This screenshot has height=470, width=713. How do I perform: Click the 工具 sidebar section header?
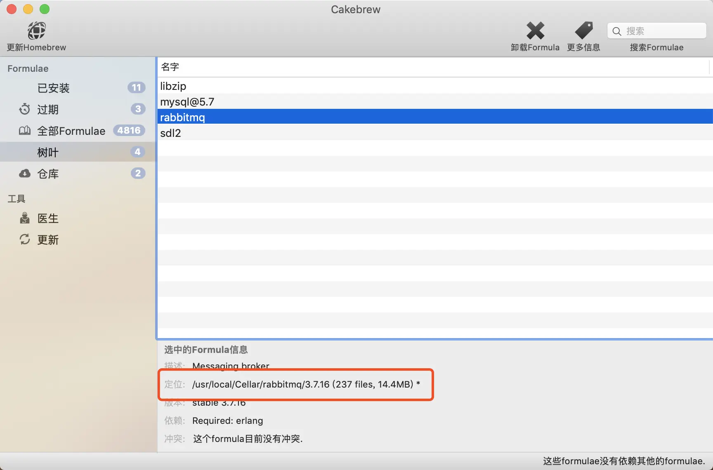(17, 199)
